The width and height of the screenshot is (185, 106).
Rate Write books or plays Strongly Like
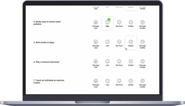point(96,42)
